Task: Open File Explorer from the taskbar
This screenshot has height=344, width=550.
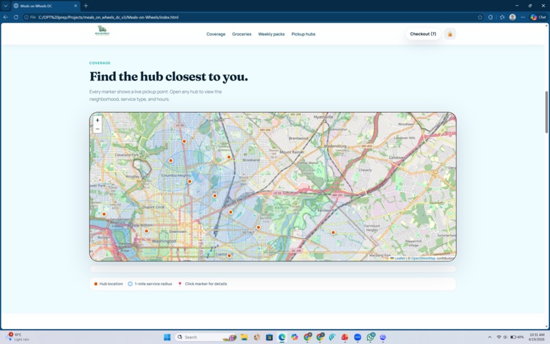Action: click(244, 337)
